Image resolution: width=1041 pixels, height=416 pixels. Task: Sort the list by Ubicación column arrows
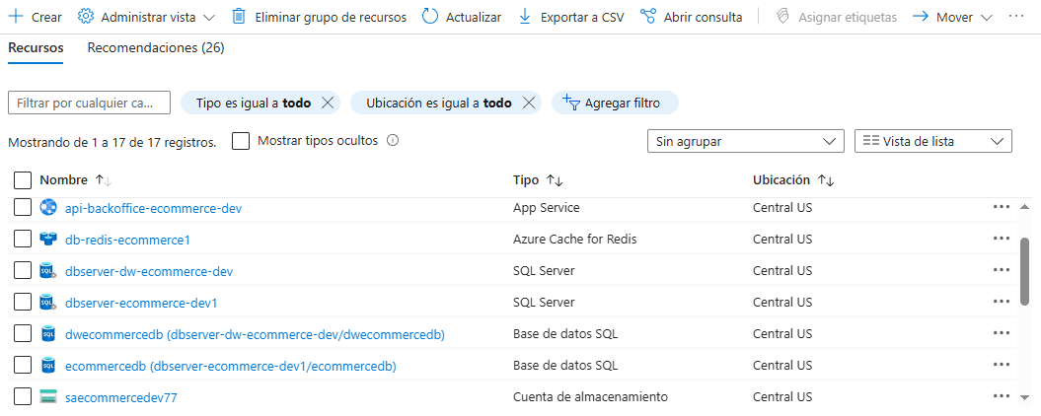pyautogui.click(x=826, y=180)
